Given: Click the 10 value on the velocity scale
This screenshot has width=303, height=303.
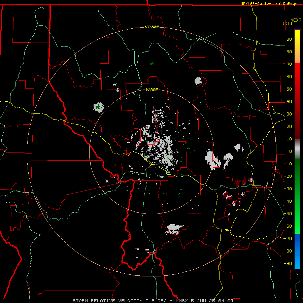Looking at the screenshot, I should coord(289,139).
